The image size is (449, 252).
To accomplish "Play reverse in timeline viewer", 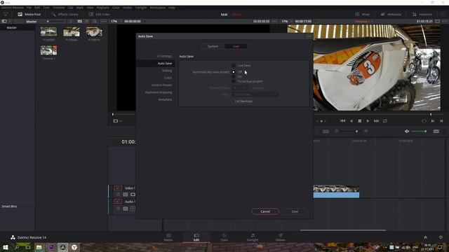I will pos(351,121).
